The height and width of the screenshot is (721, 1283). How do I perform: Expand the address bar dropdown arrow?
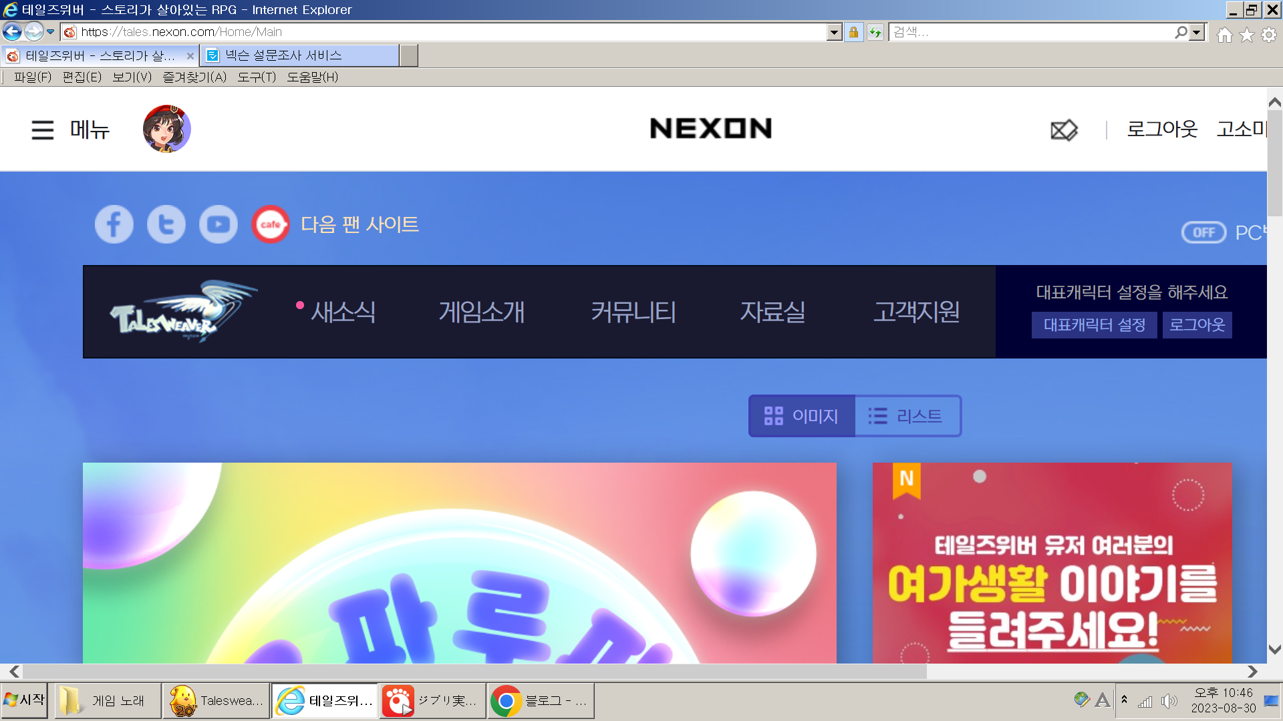tap(833, 32)
